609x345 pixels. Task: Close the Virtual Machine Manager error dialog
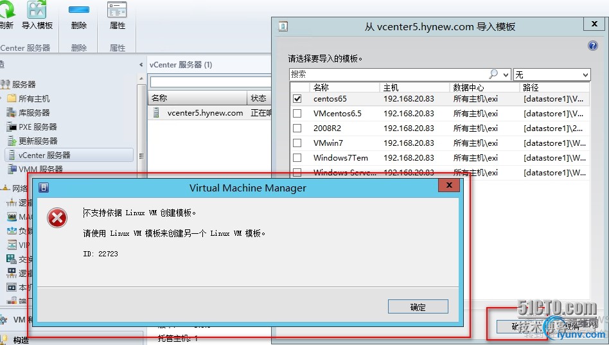tap(449, 185)
